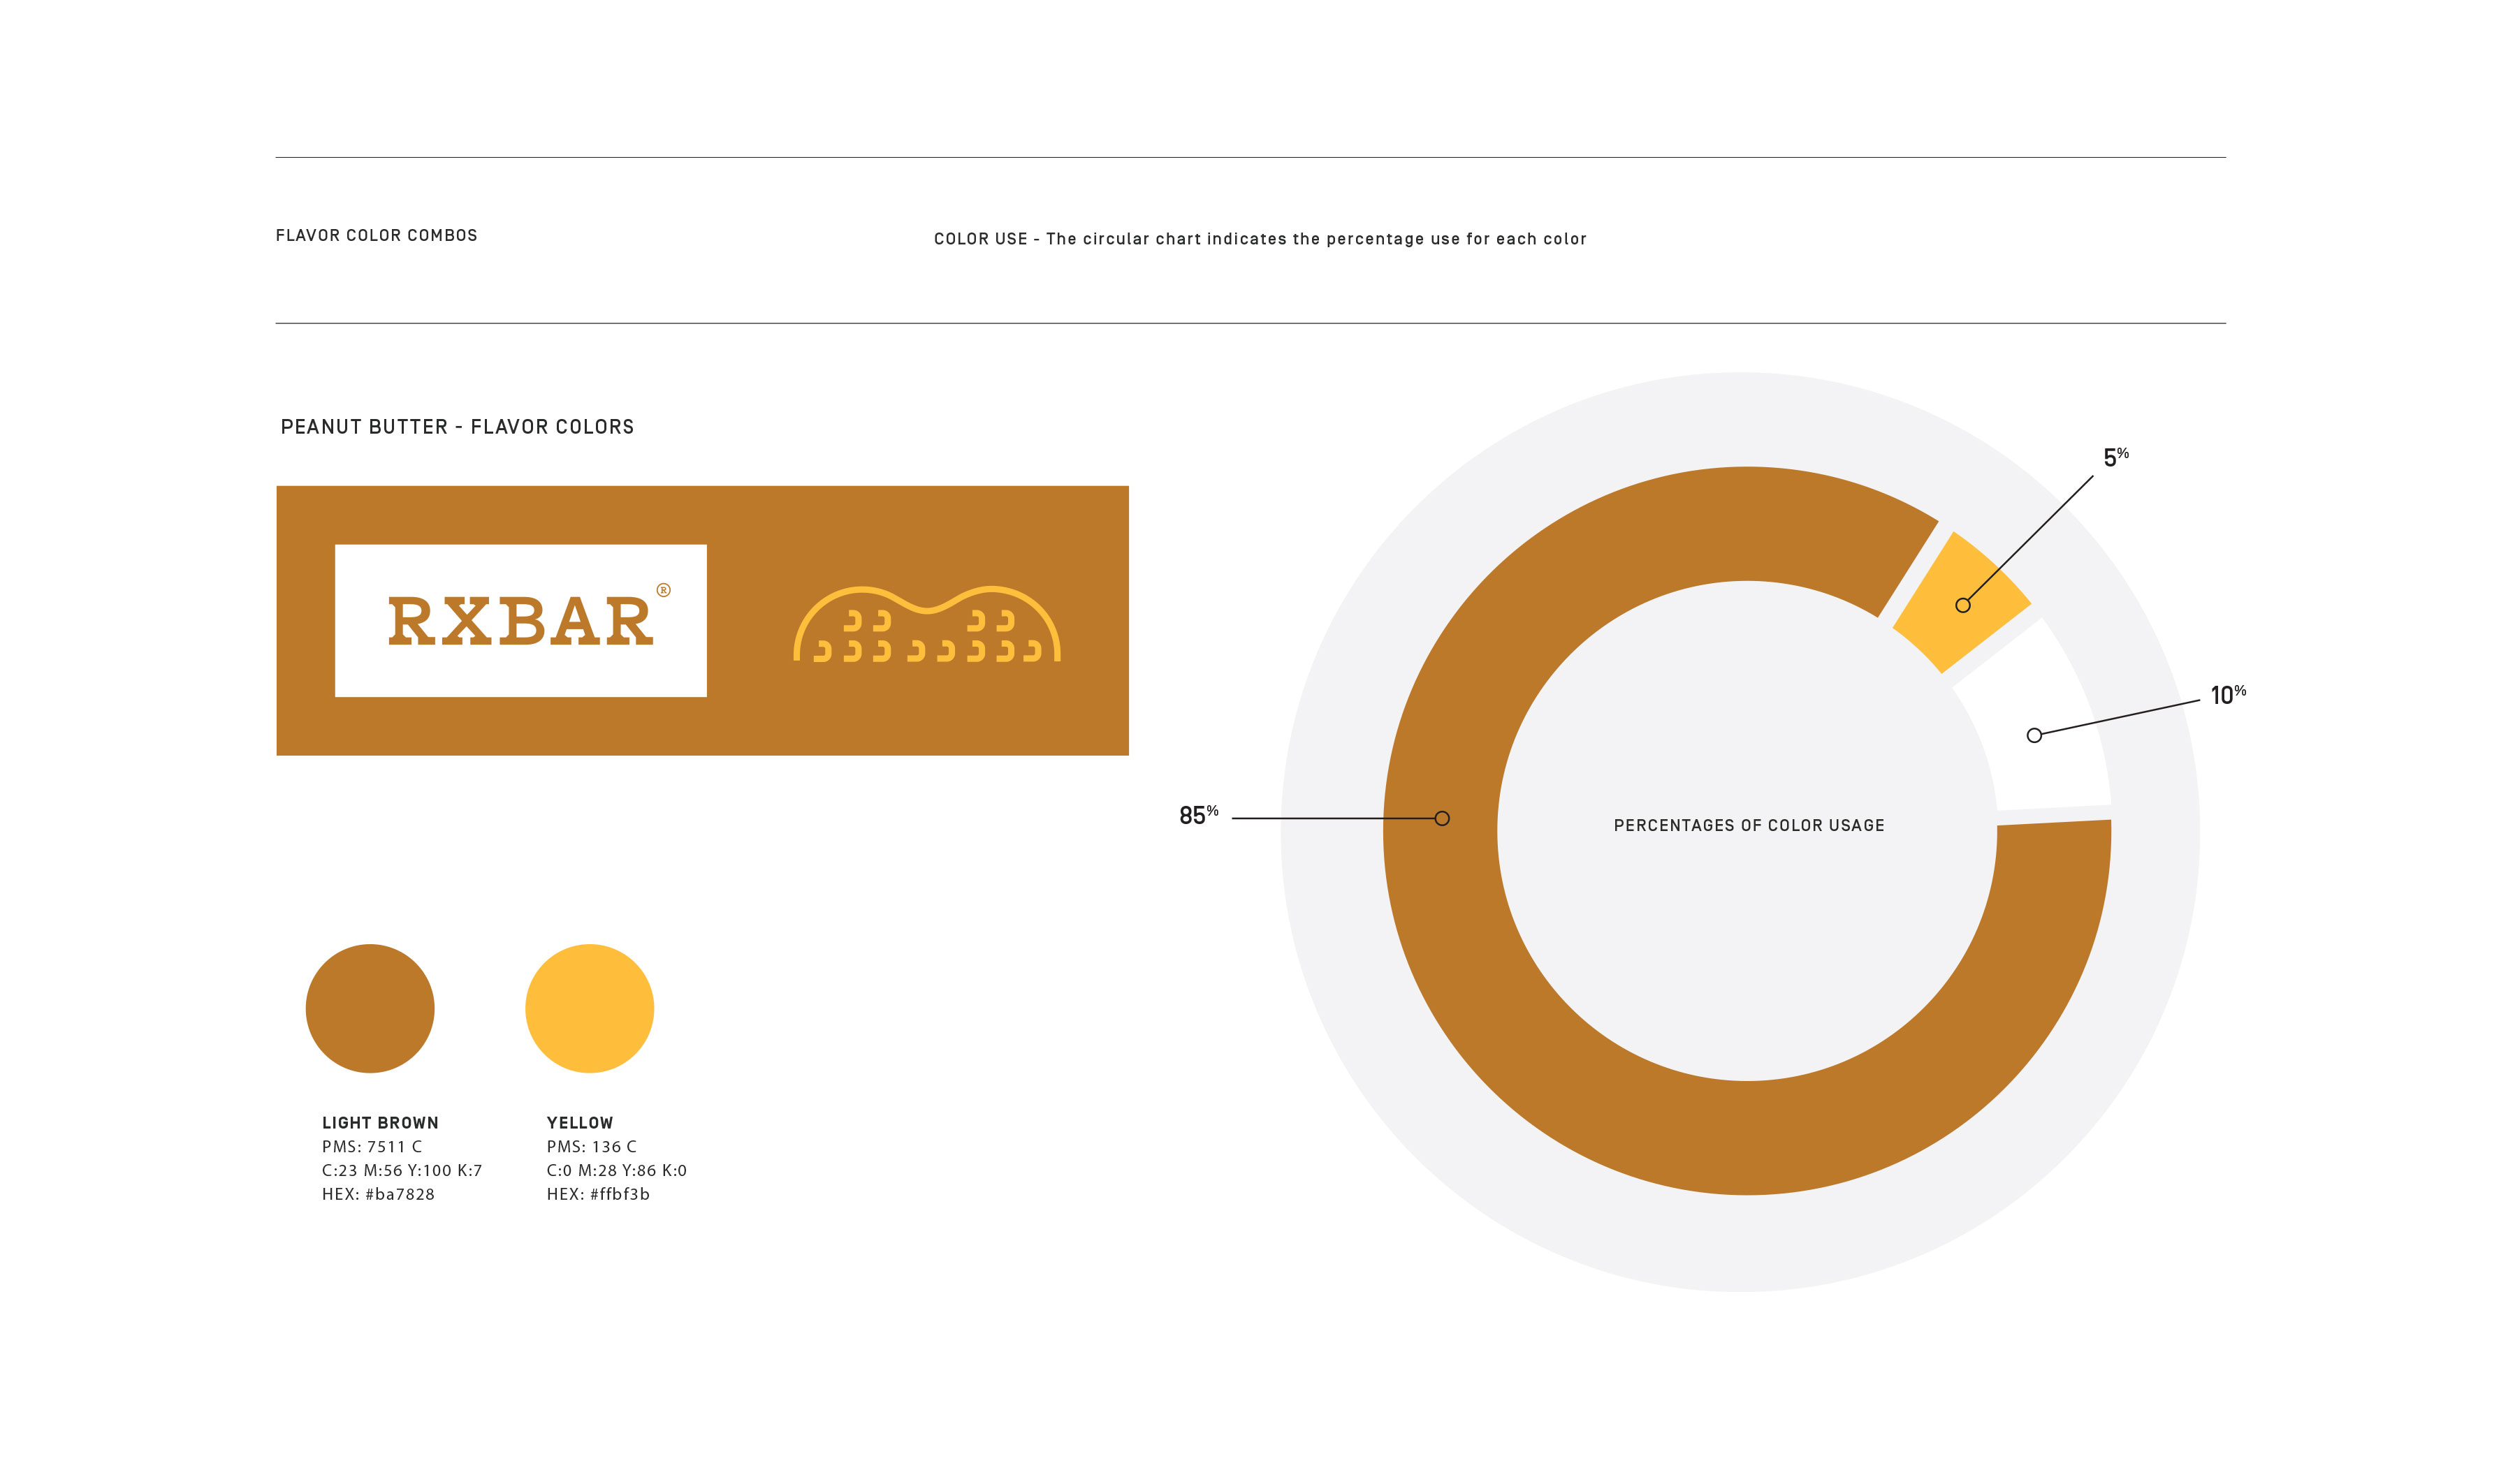
Task: Click the Light Brown HEX #ba7828 text
Action: coord(378,1194)
